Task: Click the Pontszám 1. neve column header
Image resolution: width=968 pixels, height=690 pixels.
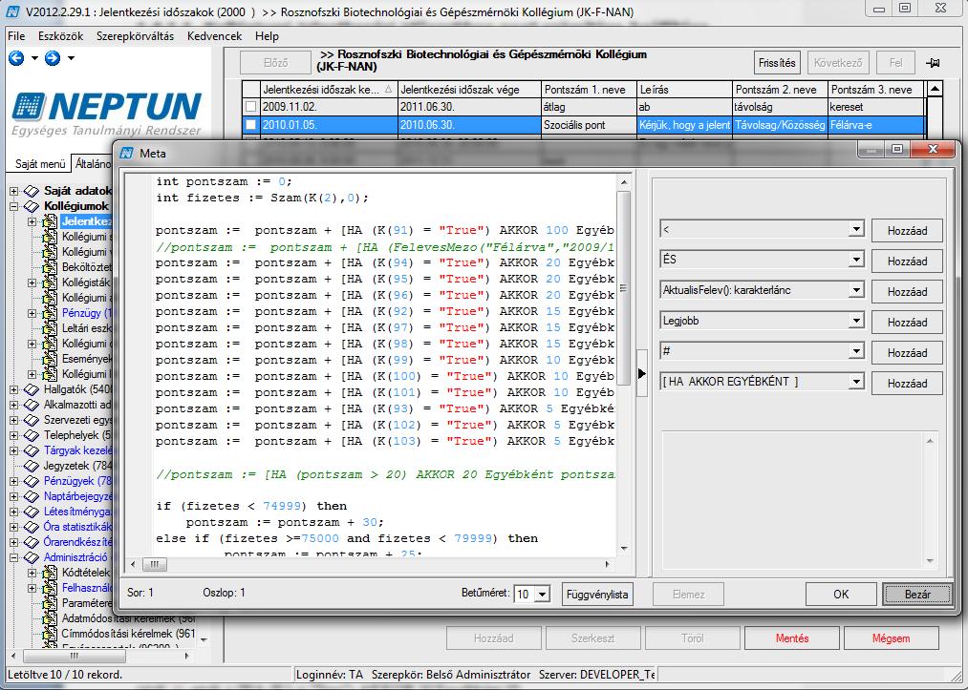Action: click(x=590, y=90)
